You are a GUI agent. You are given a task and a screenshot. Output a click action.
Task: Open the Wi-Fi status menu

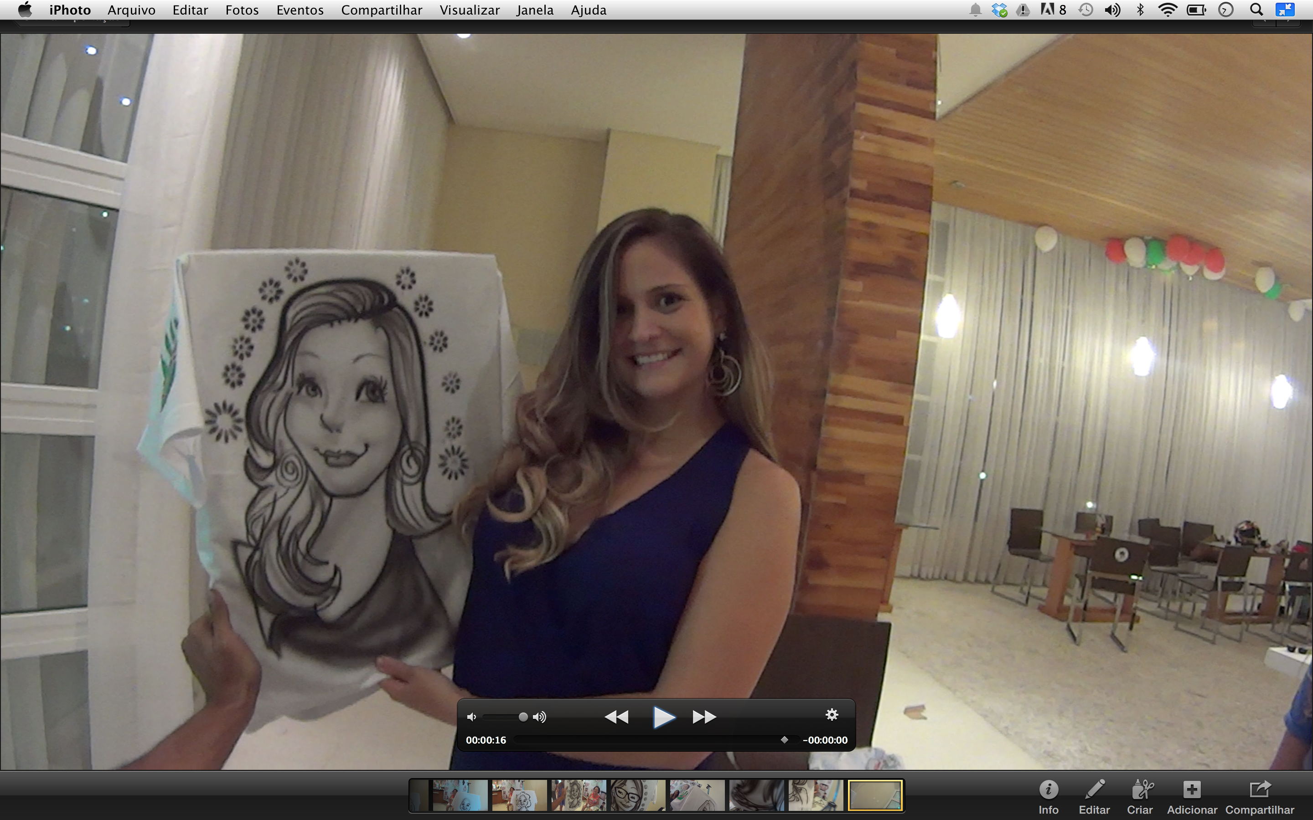pyautogui.click(x=1168, y=10)
